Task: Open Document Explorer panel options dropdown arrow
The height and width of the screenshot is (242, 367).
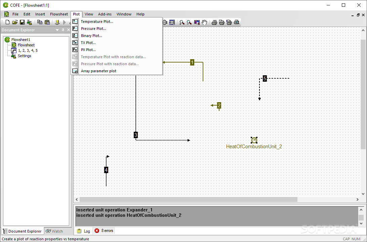Action: (x=57, y=30)
